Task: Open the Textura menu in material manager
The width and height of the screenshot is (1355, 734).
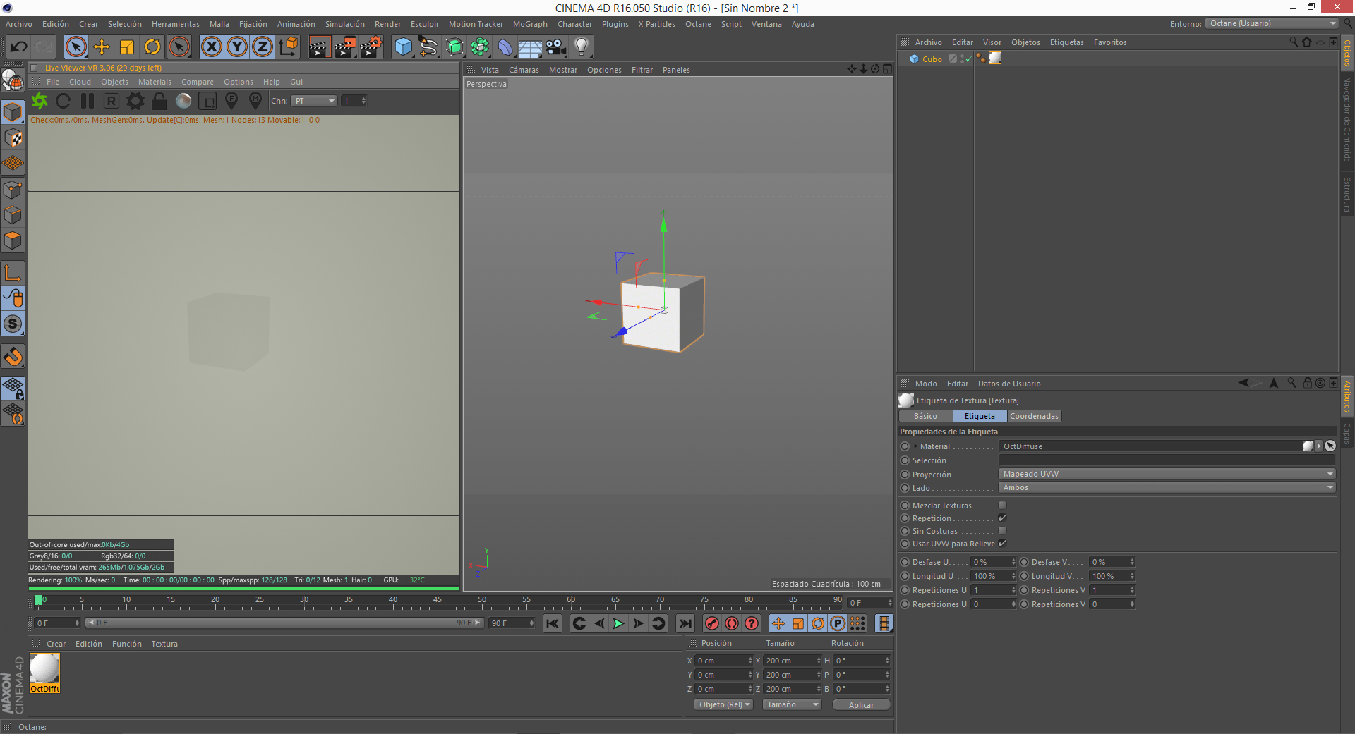Action: [x=164, y=644]
